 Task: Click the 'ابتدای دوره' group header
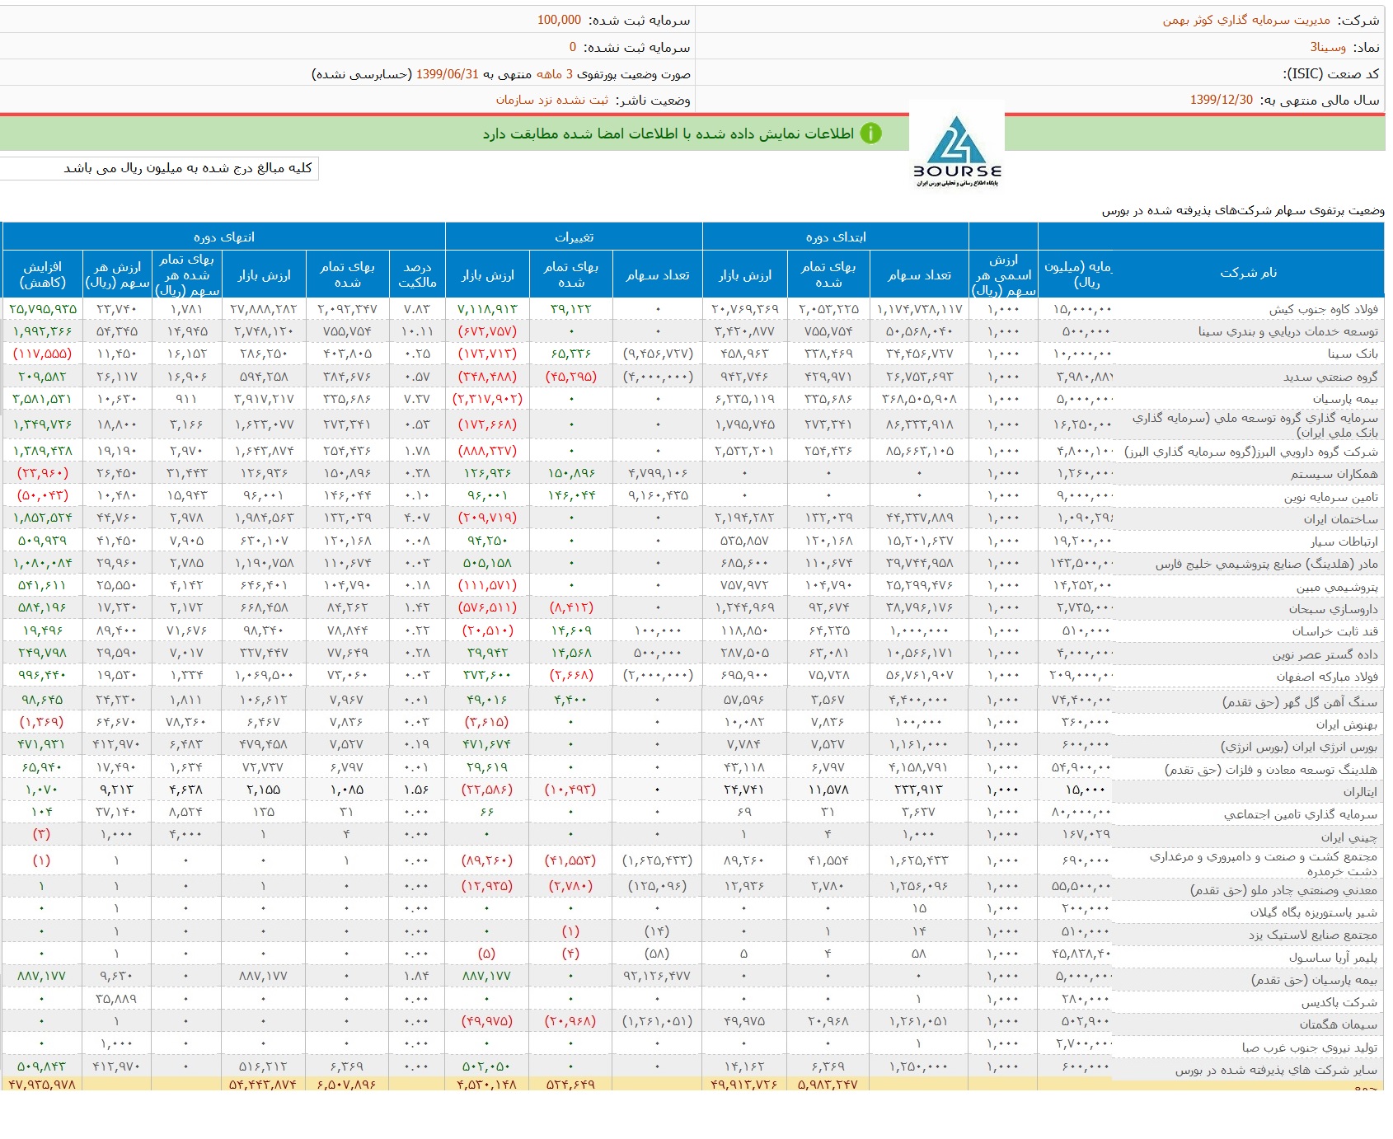click(836, 237)
